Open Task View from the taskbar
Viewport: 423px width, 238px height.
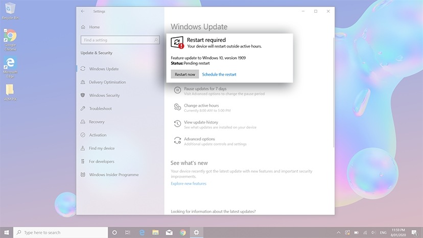point(128,232)
